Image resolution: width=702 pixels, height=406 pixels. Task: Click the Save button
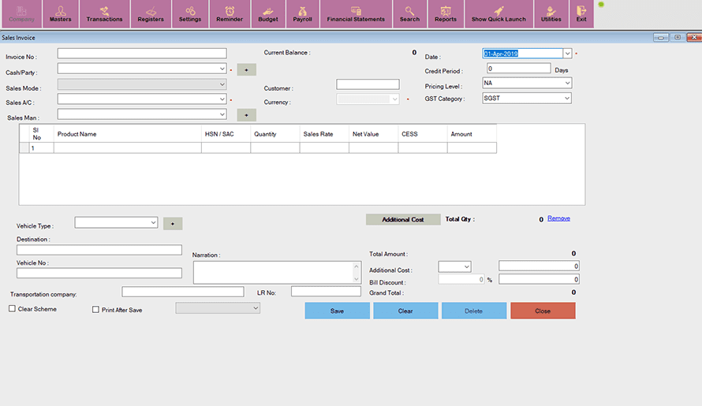tap(337, 311)
